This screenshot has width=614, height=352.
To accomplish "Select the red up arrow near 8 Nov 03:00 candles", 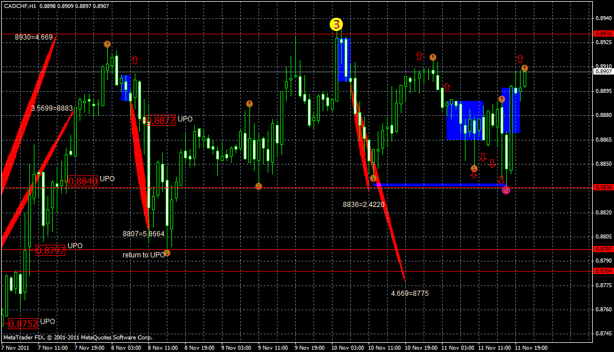I will (x=135, y=60).
